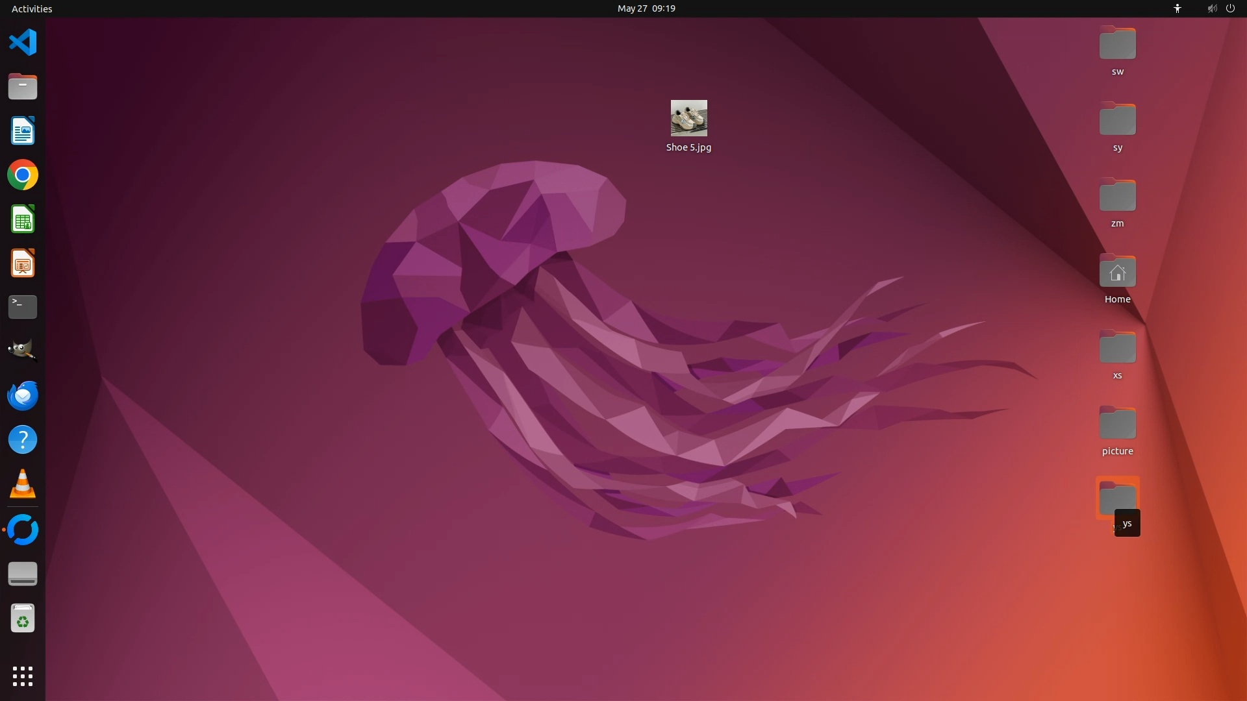This screenshot has height=701, width=1247.
Task: Open the accessibility menu icon
Action: [1177, 8]
